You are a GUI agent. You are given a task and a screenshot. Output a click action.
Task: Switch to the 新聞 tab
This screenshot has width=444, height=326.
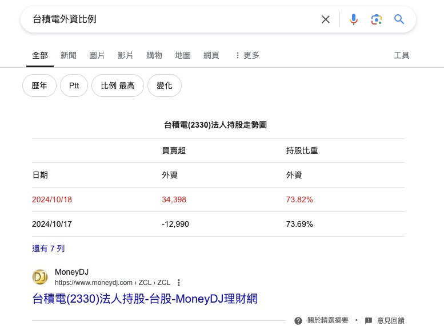[69, 55]
